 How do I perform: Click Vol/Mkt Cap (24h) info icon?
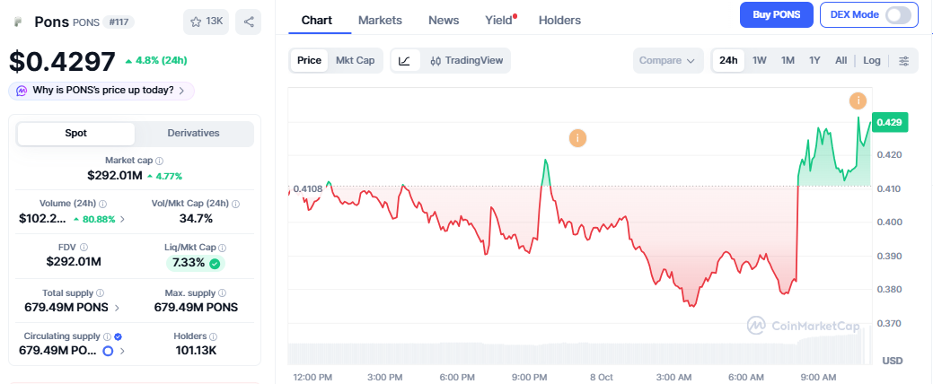click(235, 204)
